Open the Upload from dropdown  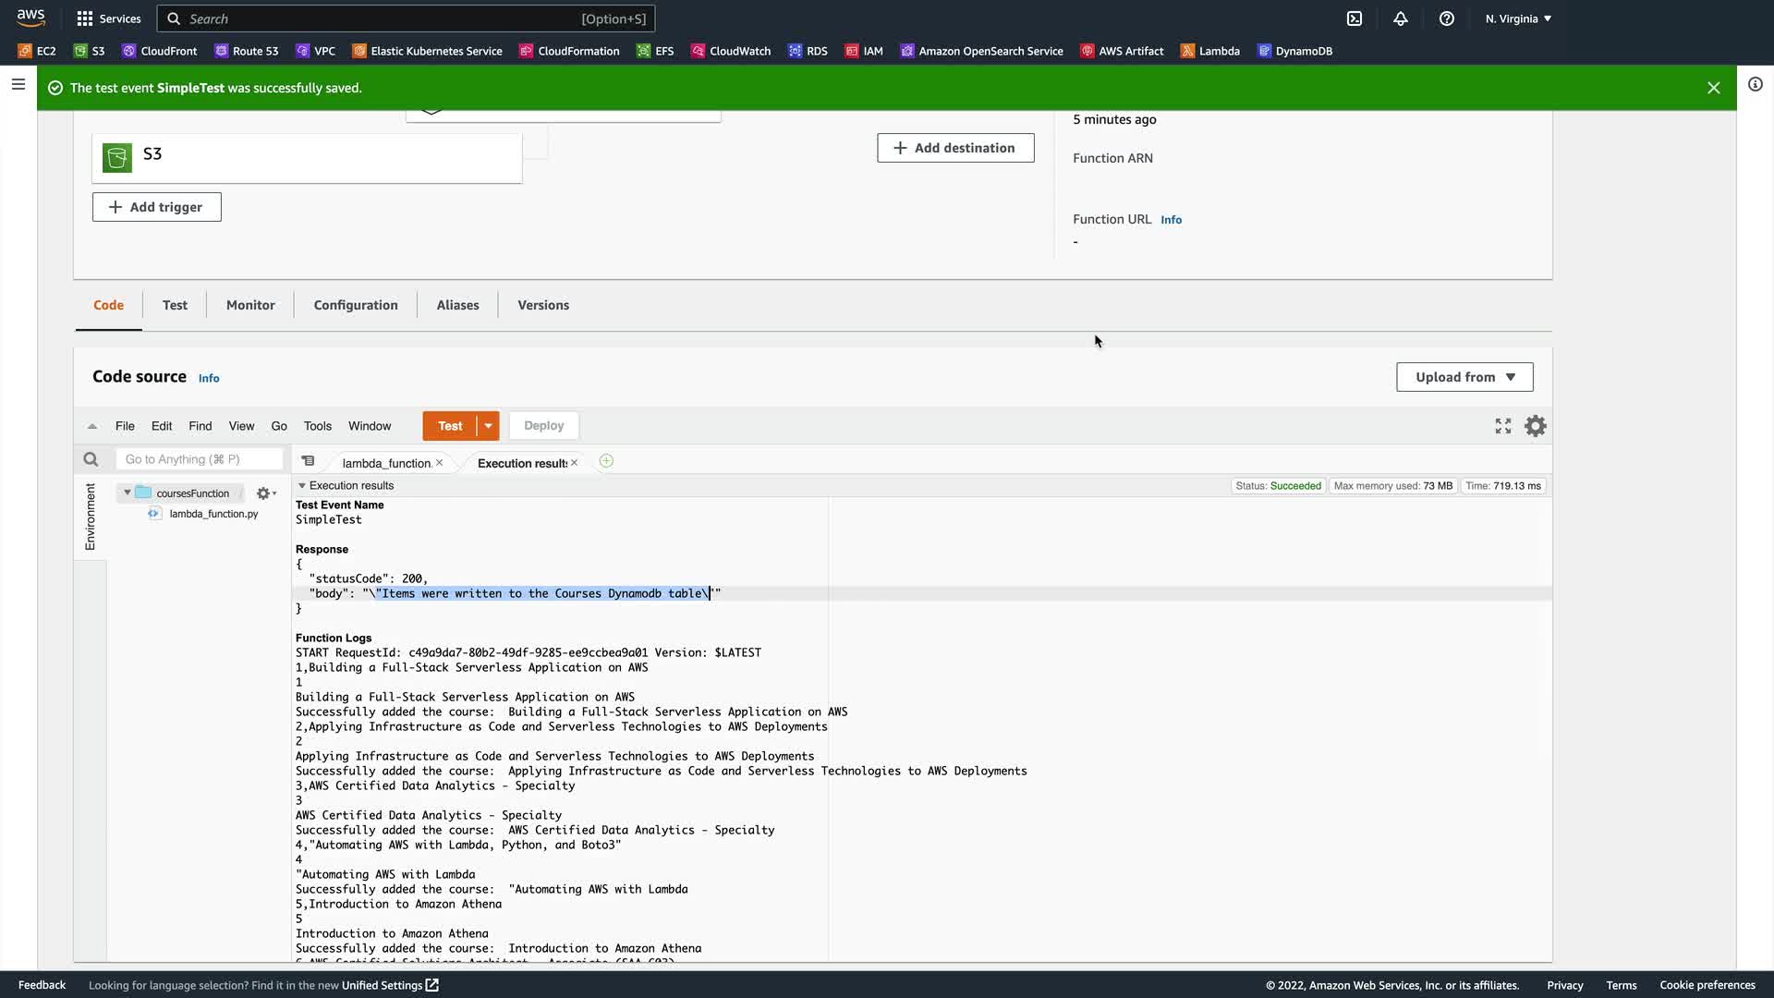click(x=1464, y=377)
